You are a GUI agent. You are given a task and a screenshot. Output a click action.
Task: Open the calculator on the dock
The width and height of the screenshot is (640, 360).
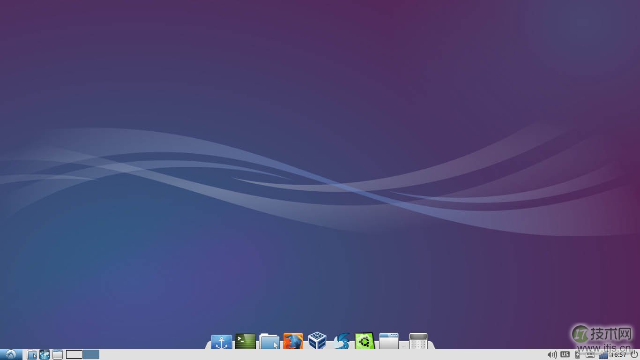(x=418, y=341)
